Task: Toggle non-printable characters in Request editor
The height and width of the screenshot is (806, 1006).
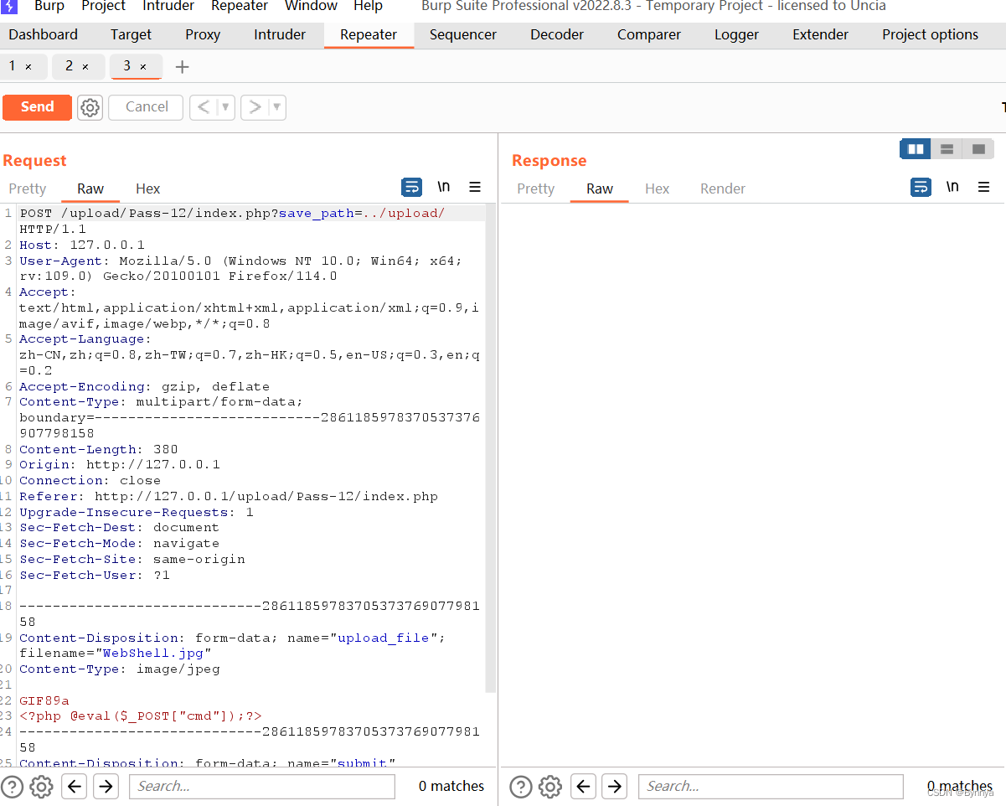Action: 443,187
